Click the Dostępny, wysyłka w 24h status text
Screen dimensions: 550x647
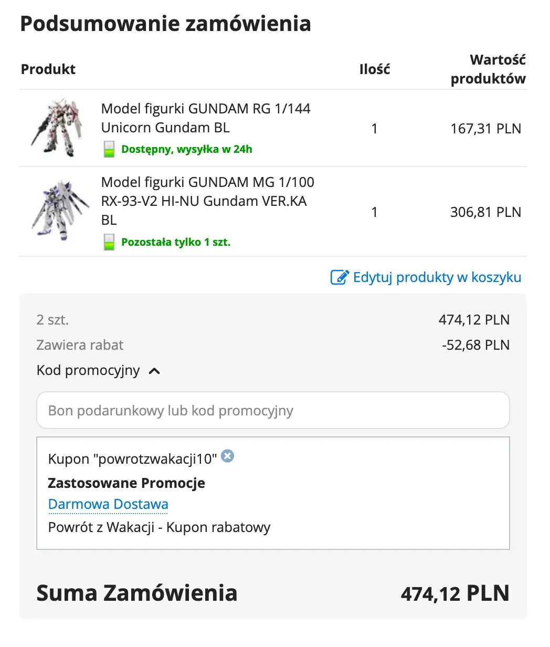click(x=186, y=149)
